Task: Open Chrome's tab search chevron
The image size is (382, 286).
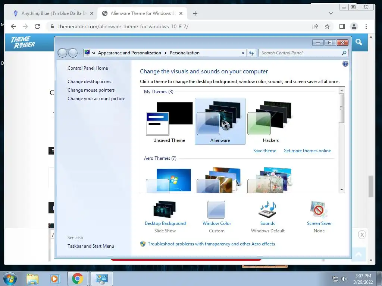Action: [331, 13]
